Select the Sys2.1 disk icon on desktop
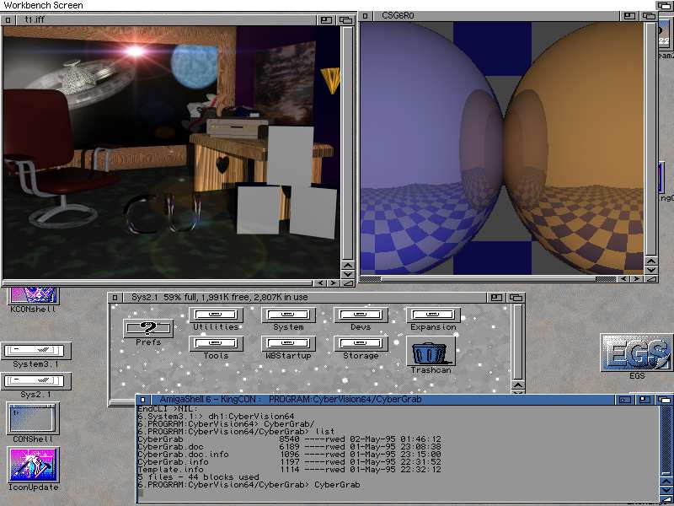Screen dimensions: 674x506 (x=36, y=385)
